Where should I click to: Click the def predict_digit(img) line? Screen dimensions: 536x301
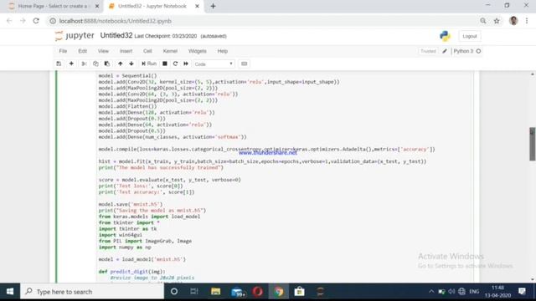(x=131, y=271)
